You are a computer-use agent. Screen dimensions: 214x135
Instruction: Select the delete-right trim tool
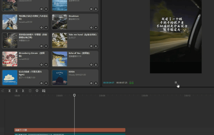pos(23,91)
